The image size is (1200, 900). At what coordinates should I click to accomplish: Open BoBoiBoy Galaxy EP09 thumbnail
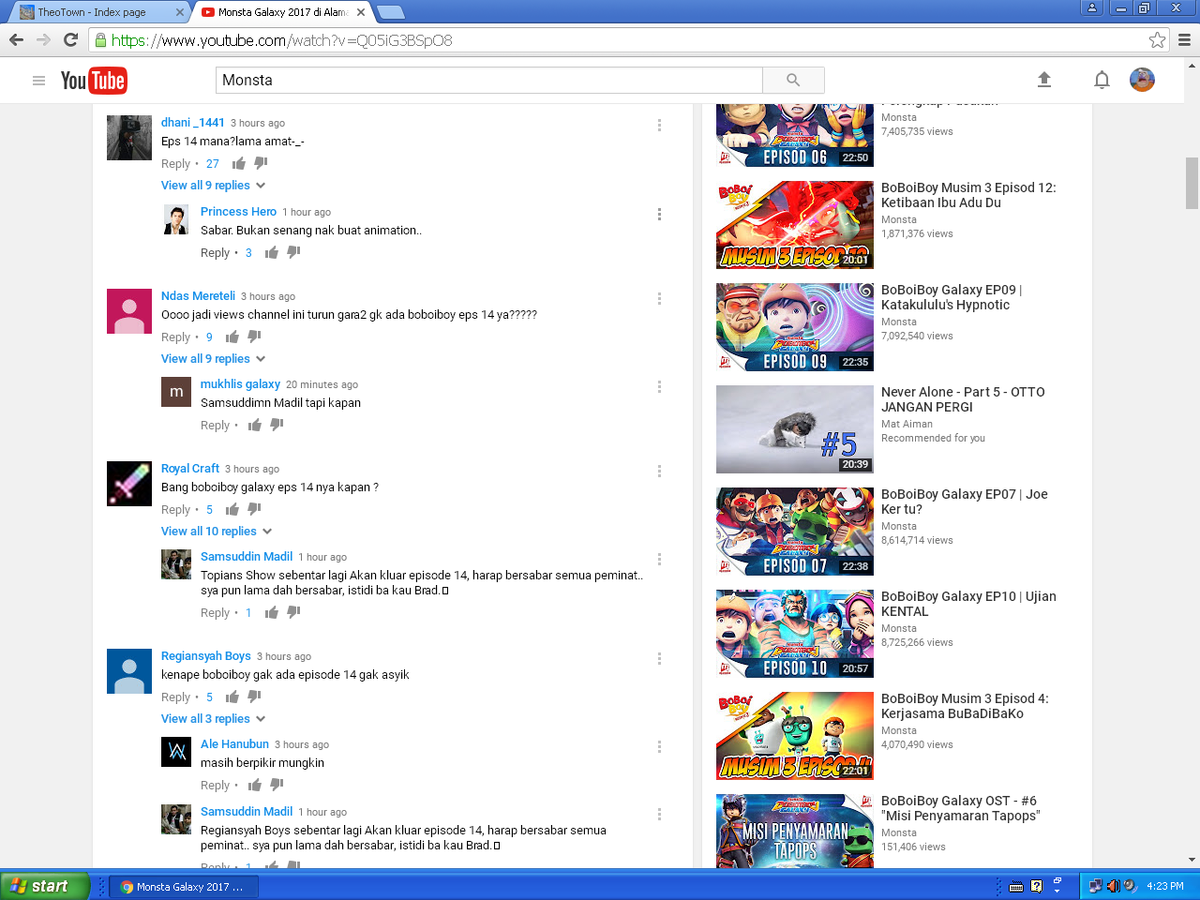tap(795, 327)
